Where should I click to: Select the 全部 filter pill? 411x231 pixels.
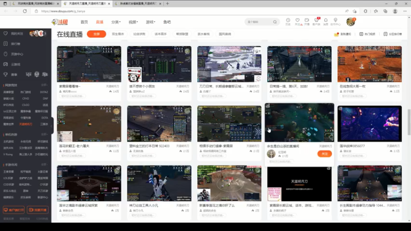(x=97, y=34)
